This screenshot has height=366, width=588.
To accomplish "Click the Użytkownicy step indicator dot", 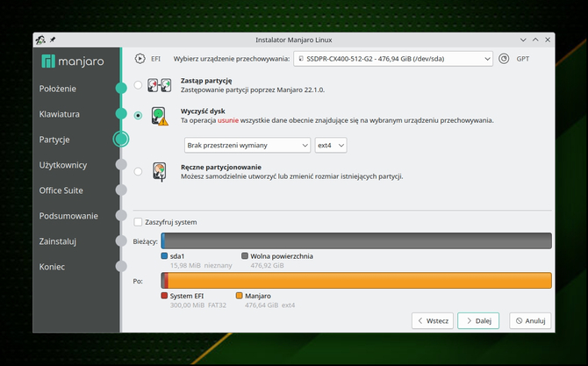I will point(121,165).
